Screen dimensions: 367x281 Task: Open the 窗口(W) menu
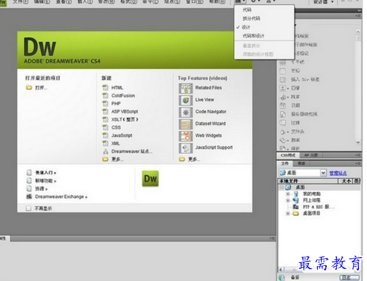194,2
